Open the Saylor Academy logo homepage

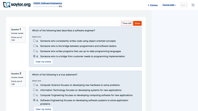pyautogui.click(x=17, y=5)
